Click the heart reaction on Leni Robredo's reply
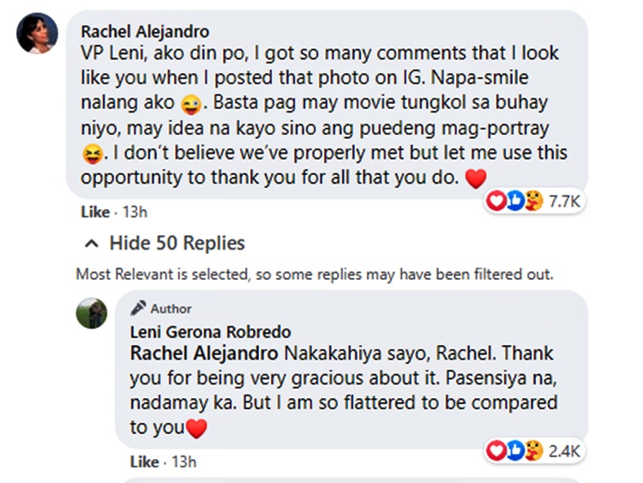The image size is (643, 483). pos(495,450)
